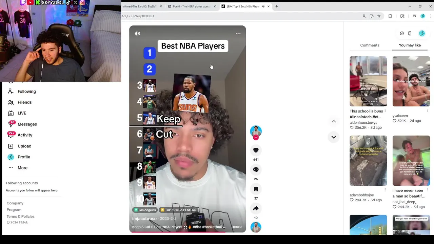Open options for not_that_deep_ video
Image resolution: width=434 pixels, height=244 pixels.
tap(428, 190)
